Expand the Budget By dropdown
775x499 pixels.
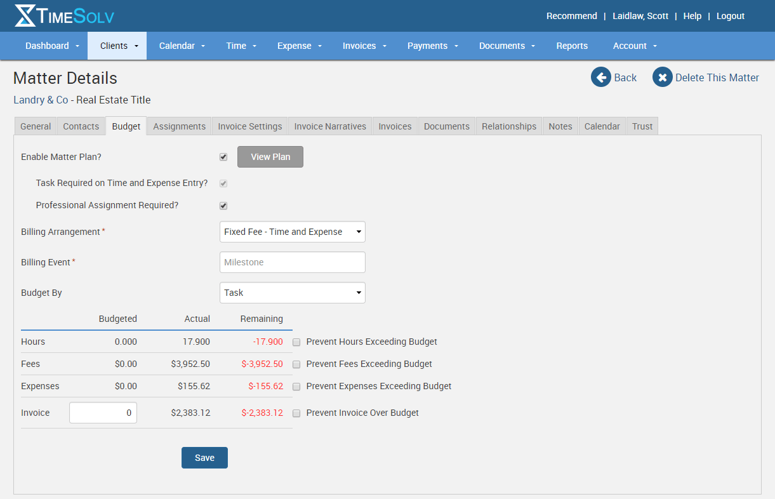(292, 293)
